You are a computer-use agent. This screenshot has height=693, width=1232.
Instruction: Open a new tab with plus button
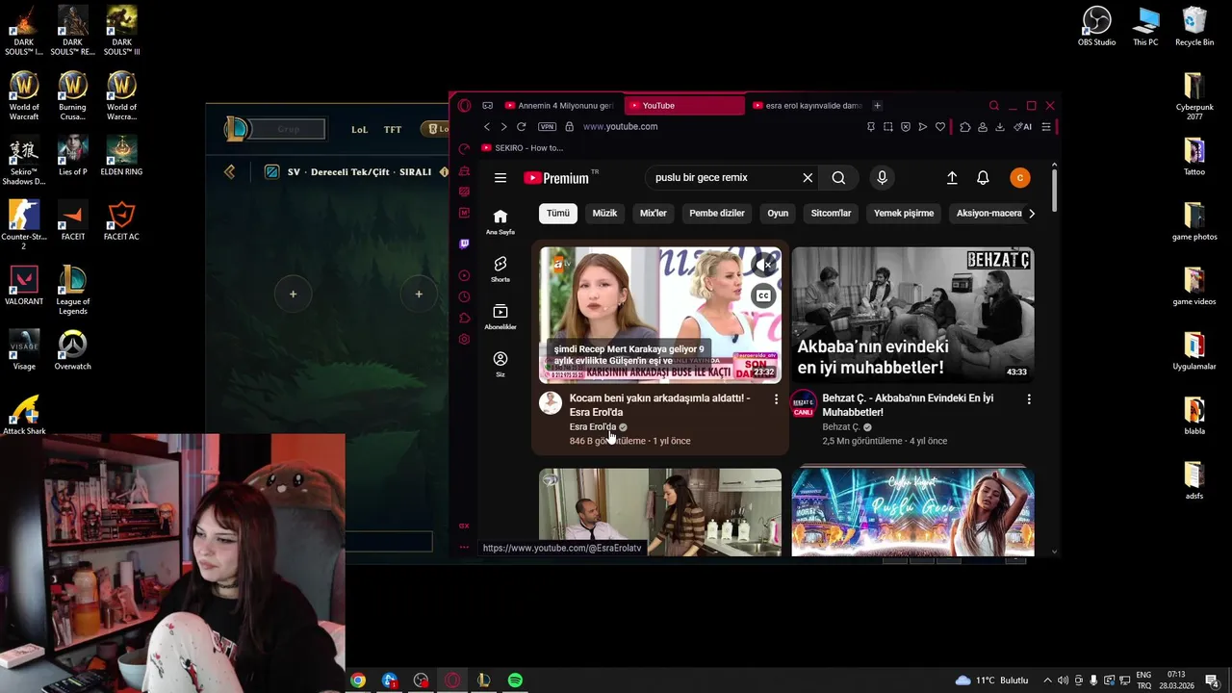coord(877,106)
